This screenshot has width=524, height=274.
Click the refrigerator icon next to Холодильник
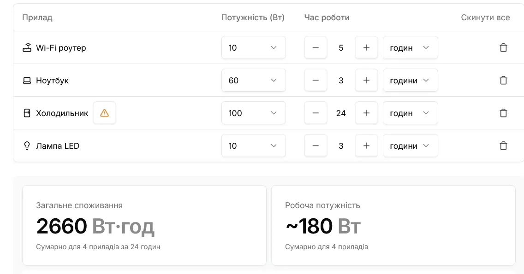(x=27, y=113)
